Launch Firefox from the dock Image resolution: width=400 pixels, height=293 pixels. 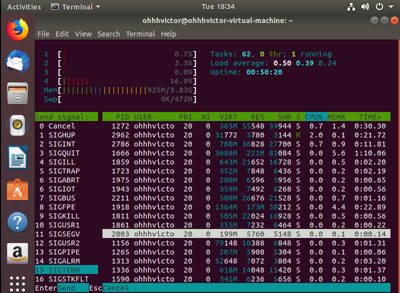point(17,29)
